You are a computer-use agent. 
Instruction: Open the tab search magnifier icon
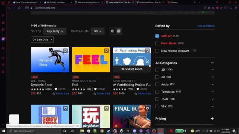coord(217,2)
